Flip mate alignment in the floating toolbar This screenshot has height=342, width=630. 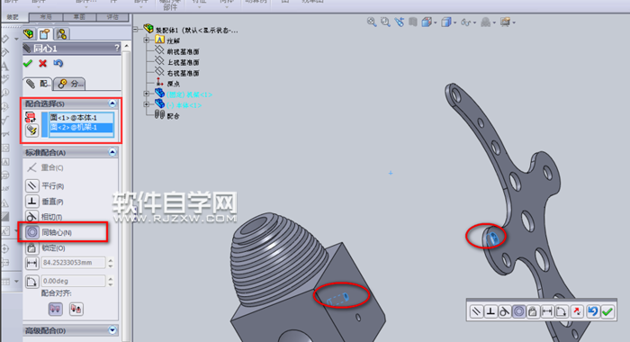coord(577,311)
